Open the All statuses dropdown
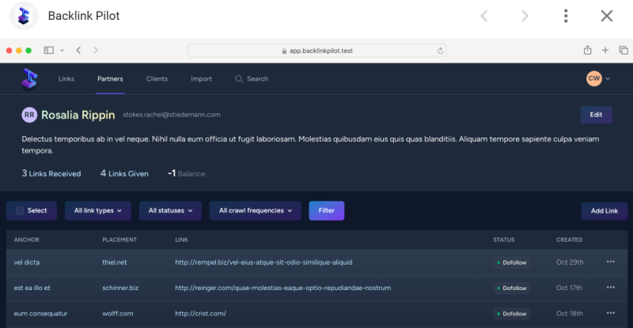 (170, 210)
